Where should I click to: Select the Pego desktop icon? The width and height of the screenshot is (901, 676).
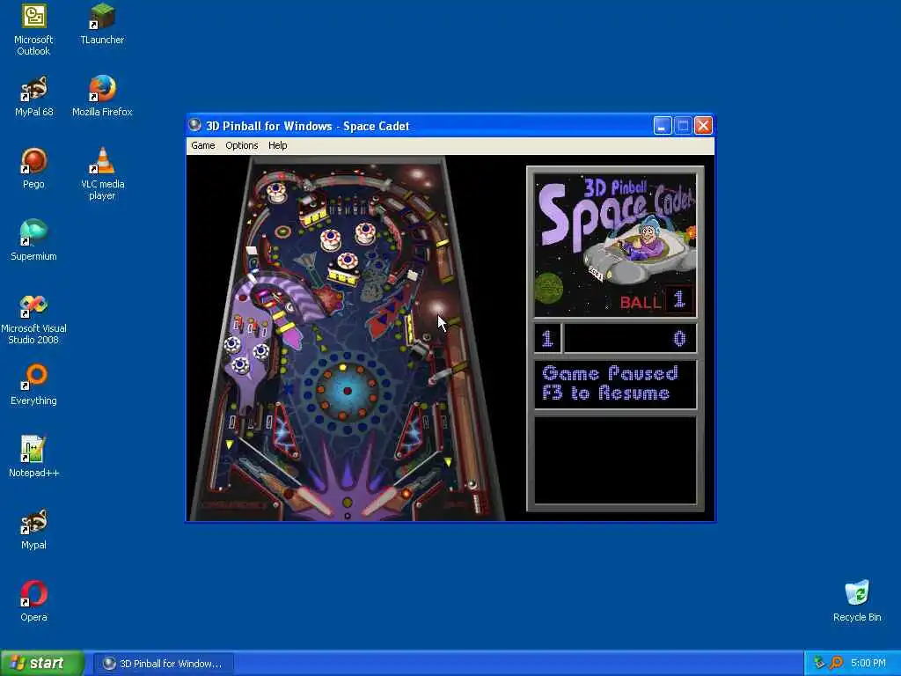tap(33, 168)
